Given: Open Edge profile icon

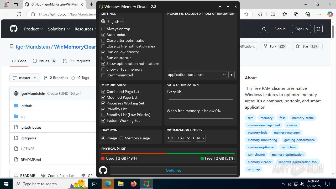Looking at the screenshot, I should (x=6, y=4).
